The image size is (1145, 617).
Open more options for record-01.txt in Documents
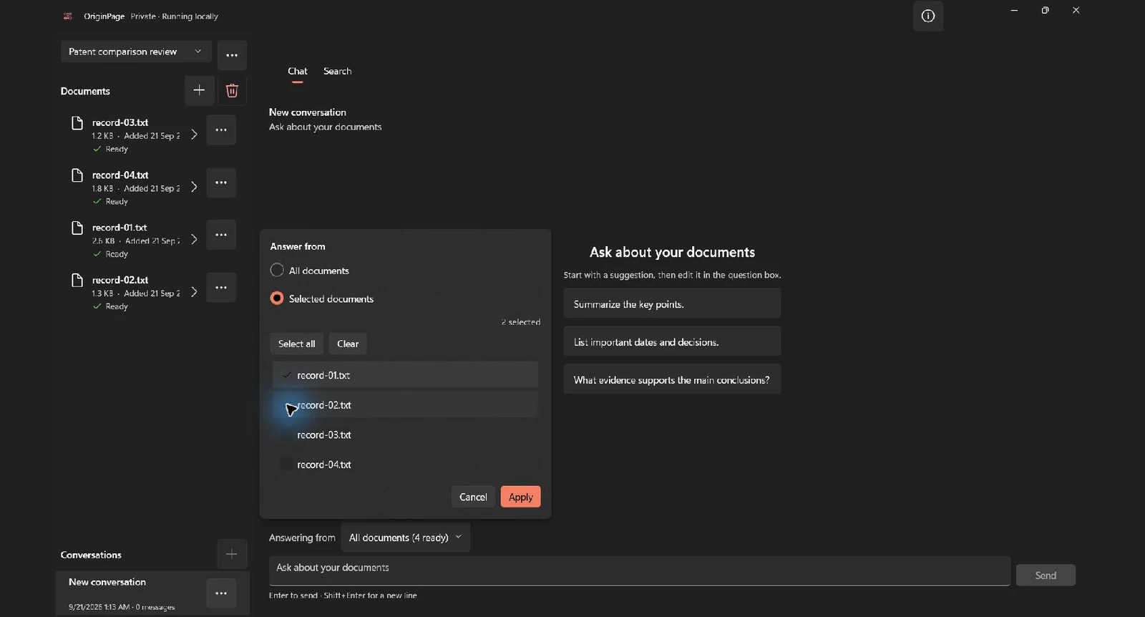[221, 235]
